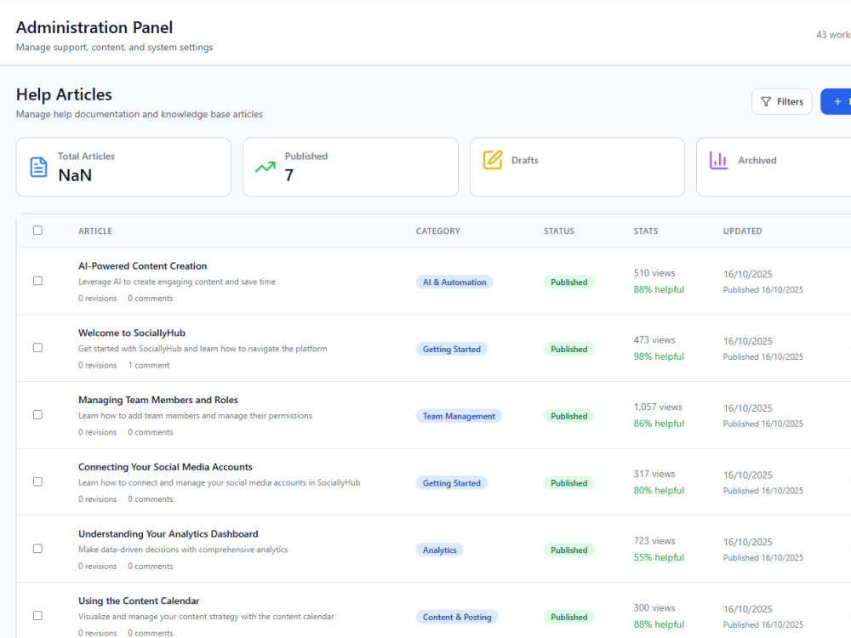Image resolution: width=851 pixels, height=638 pixels.
Task: Click the Published count 7
Action: pos(288,175)
